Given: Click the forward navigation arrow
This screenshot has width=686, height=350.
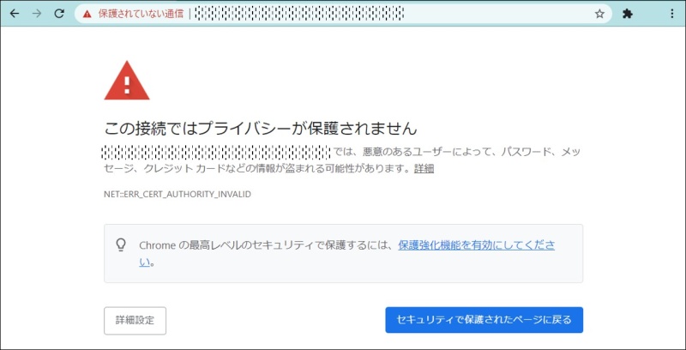Looking at the screenshot, I should (x=37, y=14).
